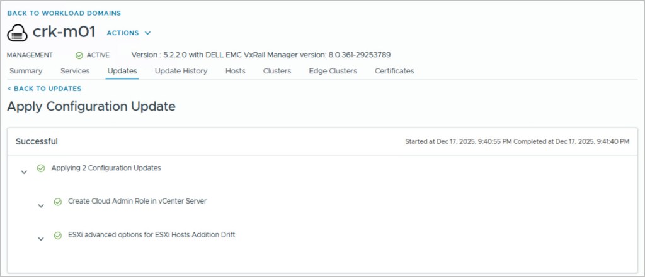Switch to the Clusters tab
Viewport: 645px width, 277px height.
277,71
